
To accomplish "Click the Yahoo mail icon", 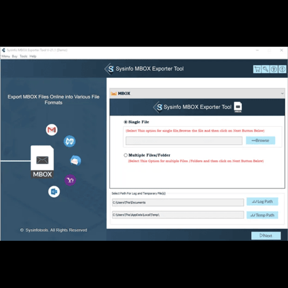I will pos(70,180).
